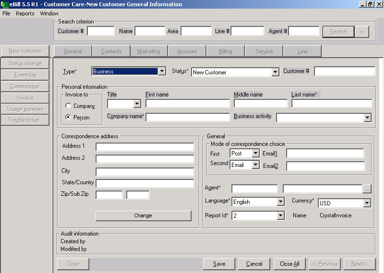
Task: Open the Trouble ticket sidebar button
Action: click(25, 120)
